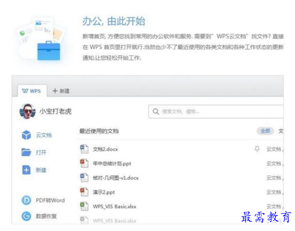Open 年中总结计划.ppt from recent list
This screenshot has width=295, height=231.
coord(112,164)
